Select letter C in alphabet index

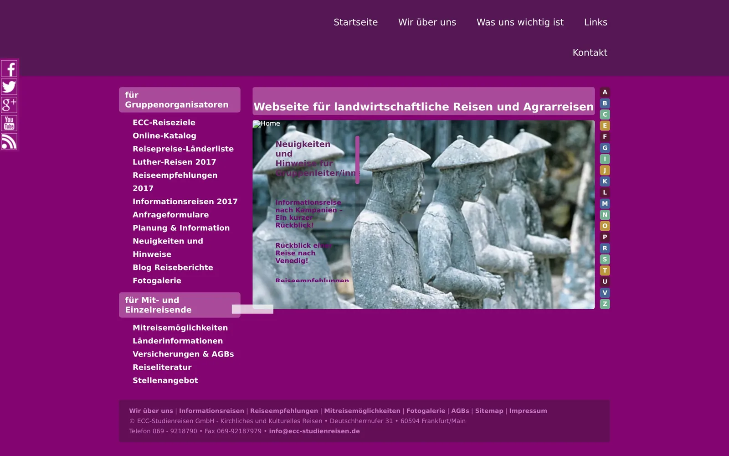605,114
